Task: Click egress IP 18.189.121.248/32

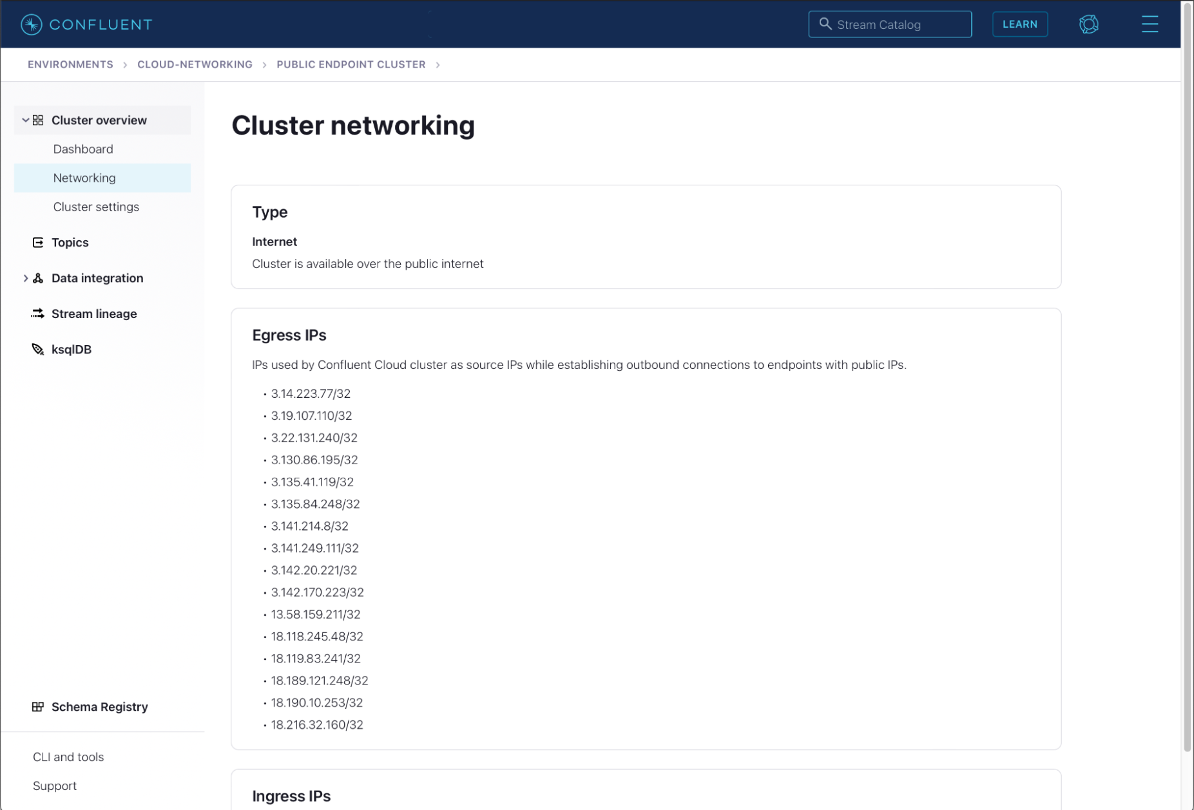Action: [x=320, y=681]
